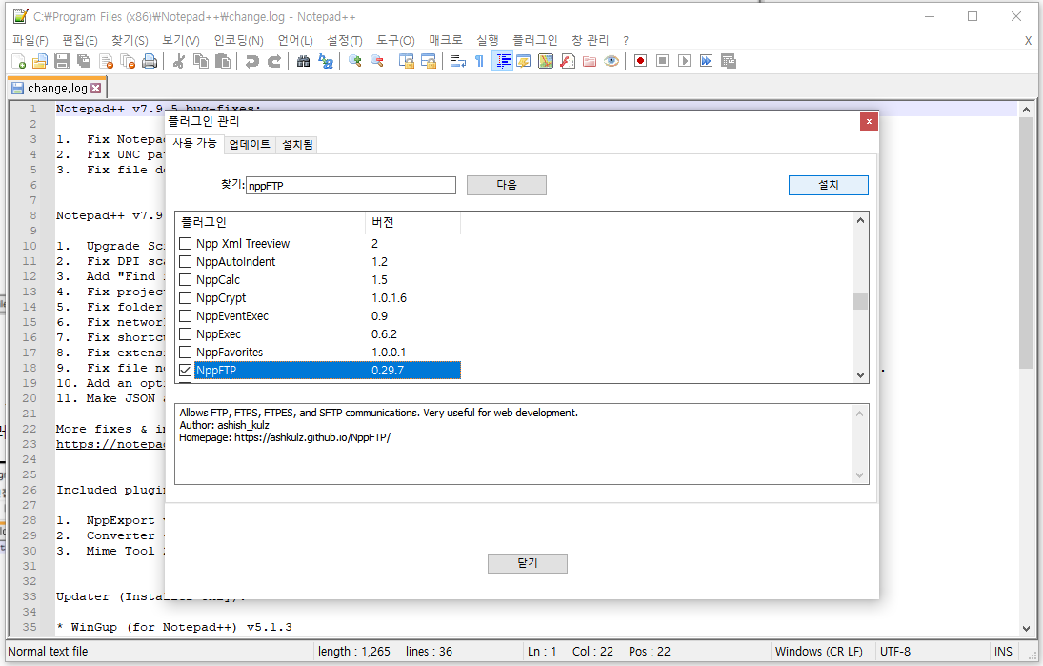
Task: Open a file using the folder icon
Action: pos(40,61)
